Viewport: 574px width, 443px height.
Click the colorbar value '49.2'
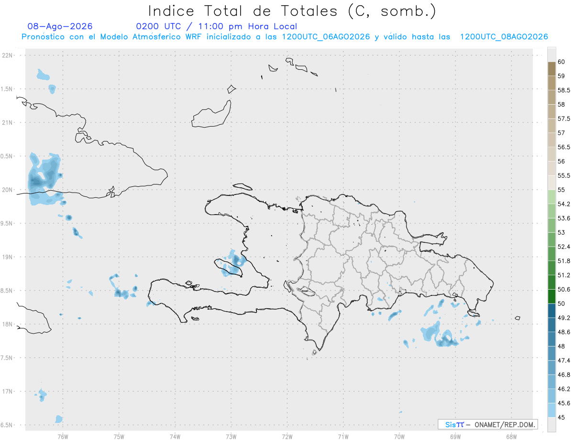tap(564, 318)
